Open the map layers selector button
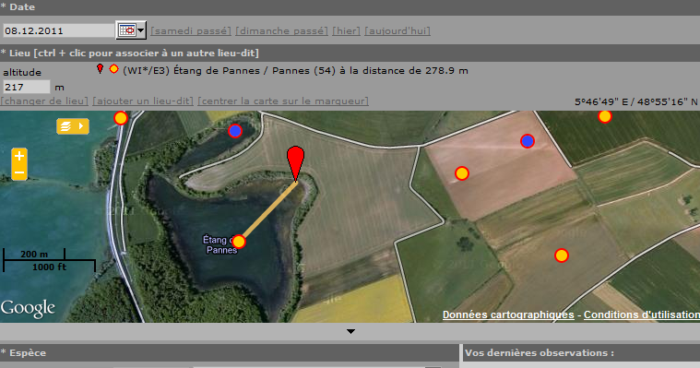The height and width of the screenshot is (368, 700). 73,126
